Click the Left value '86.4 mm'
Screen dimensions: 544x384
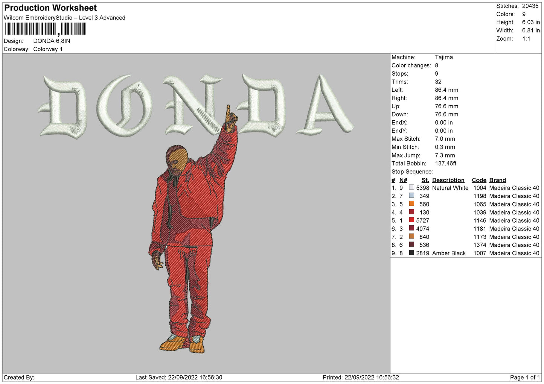coord(446,90)
